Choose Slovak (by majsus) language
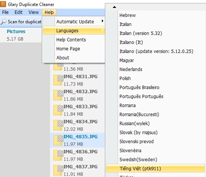 click(x=155, y=133)
